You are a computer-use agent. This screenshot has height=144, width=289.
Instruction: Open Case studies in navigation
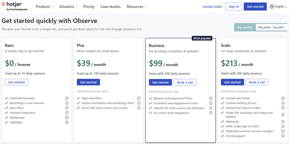tap(111, 6)
